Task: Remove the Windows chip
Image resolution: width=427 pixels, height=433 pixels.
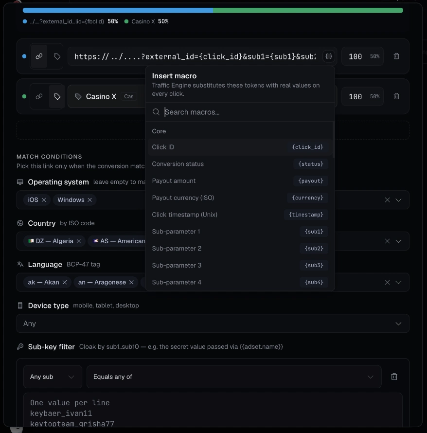Action: (x=89, y=199)
